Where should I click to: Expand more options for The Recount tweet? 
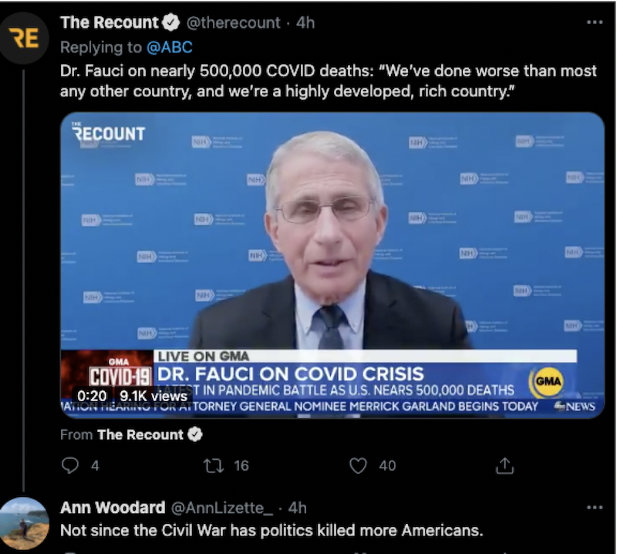coord(595,22)
